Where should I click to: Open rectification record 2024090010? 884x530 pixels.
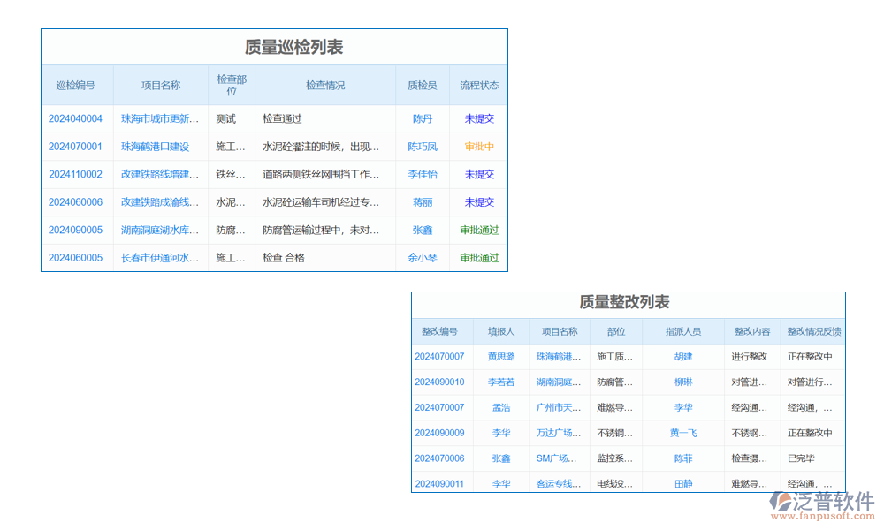click(x=439, y=382)
